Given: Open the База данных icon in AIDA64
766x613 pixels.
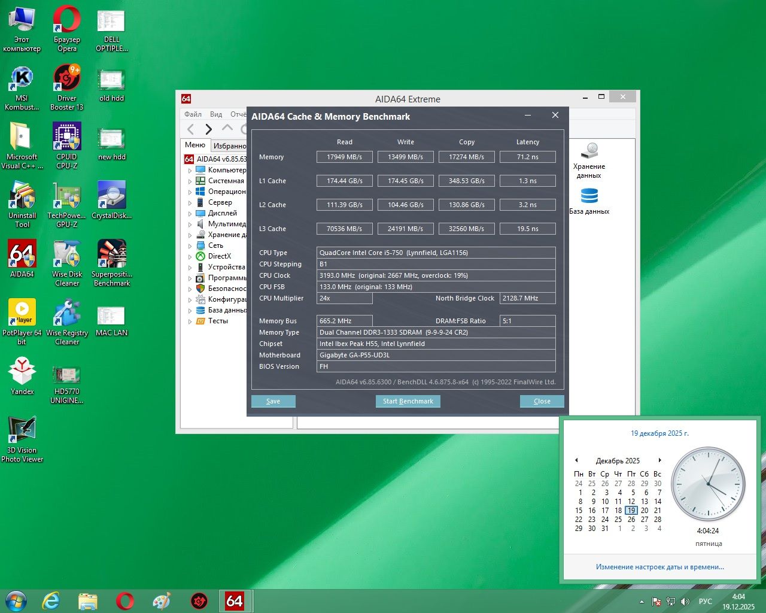Looking at the screenshot, I should tap(589, 201).
